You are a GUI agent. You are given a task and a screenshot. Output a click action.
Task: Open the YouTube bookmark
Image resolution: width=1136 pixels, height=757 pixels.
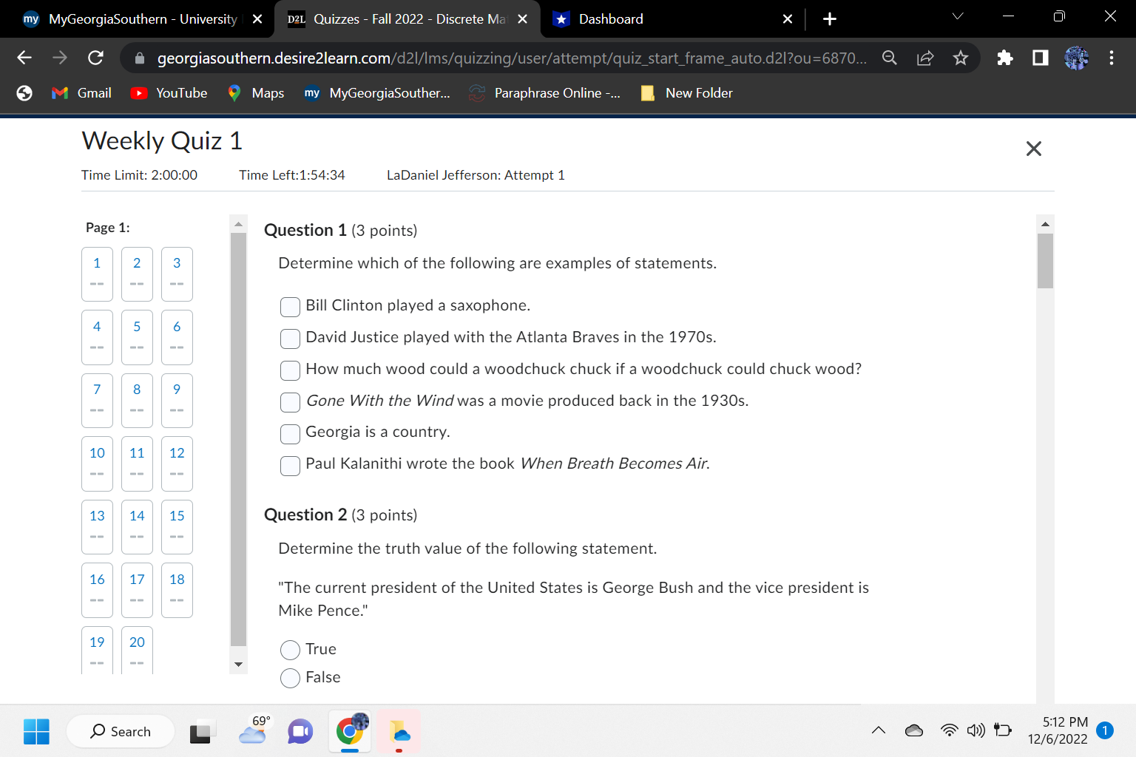[168, 92]
